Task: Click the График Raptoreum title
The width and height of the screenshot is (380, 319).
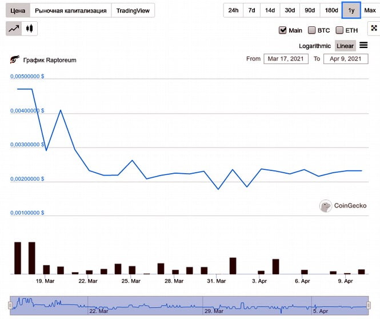Action: (x=50, y=60)
